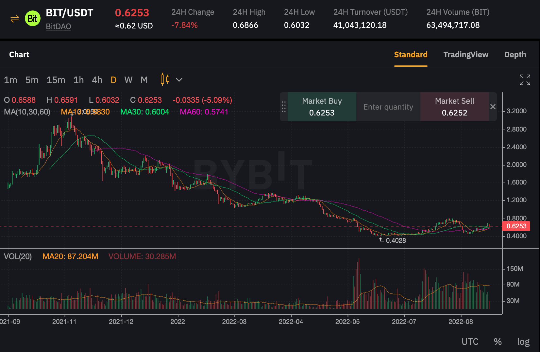Viewport: 540px width, 352px height.
Task: Click Market Sell at 0.6252
Action: click(455, 107)
